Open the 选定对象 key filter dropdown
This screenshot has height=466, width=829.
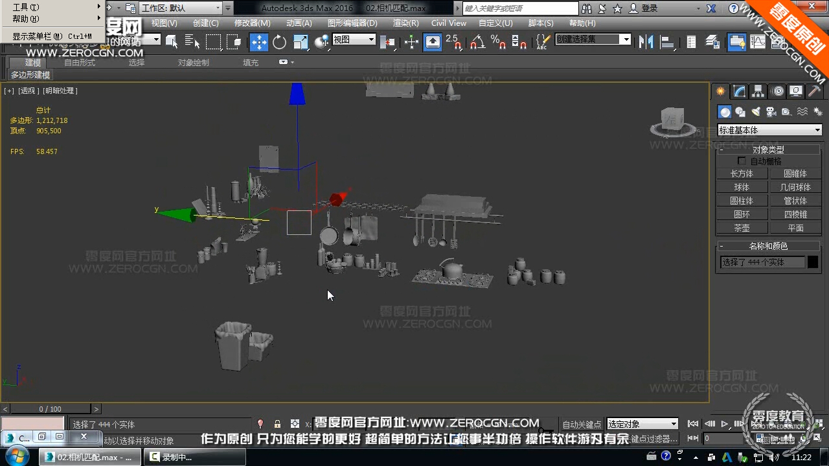click(642, 424)
